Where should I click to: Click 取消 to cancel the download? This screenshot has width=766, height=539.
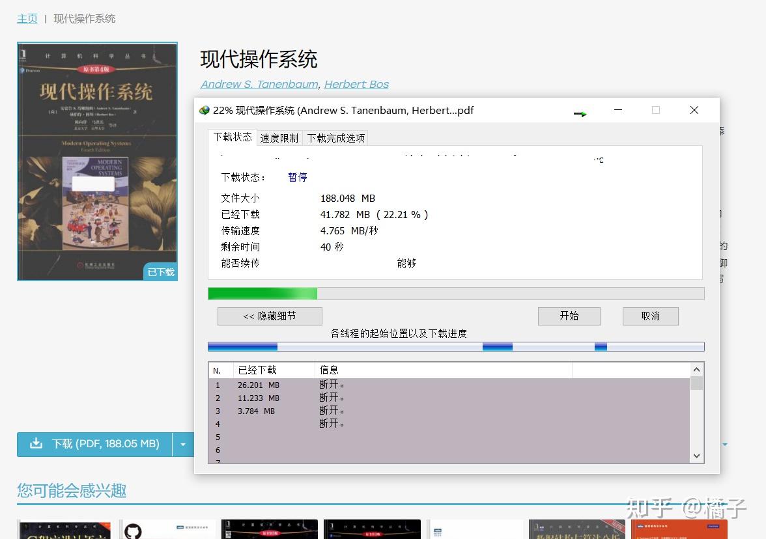pos(650,316)
